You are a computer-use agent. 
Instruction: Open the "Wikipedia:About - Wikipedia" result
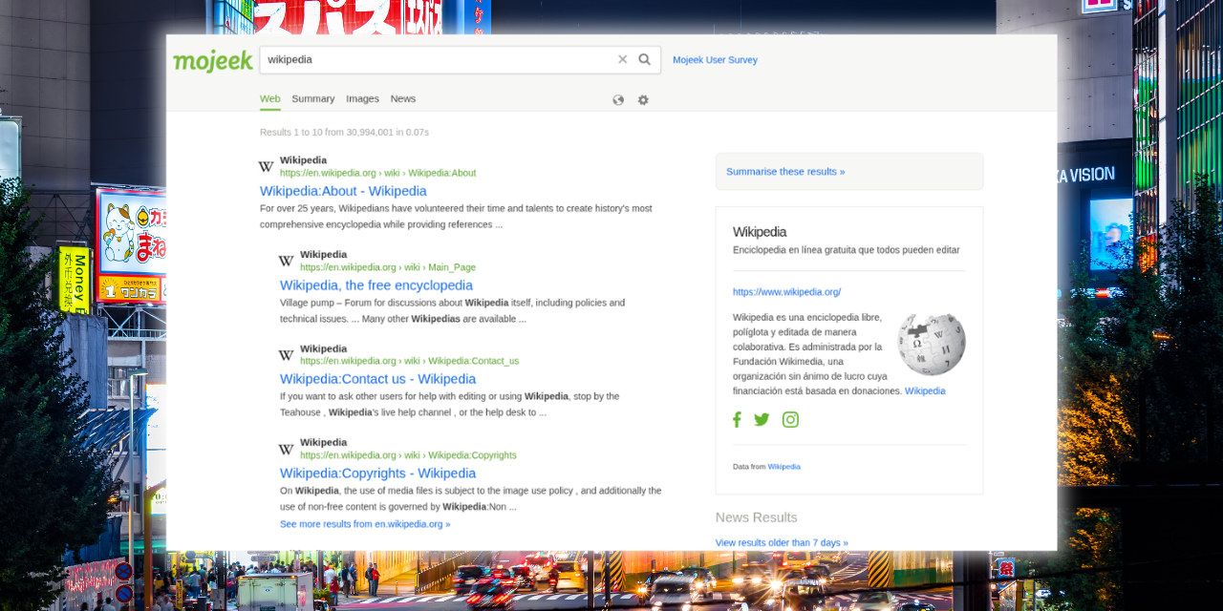(343, 191)
